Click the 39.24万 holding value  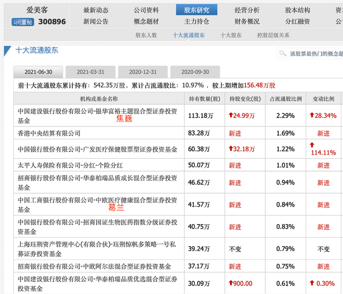pyautogui.click(x=199, y=249)
